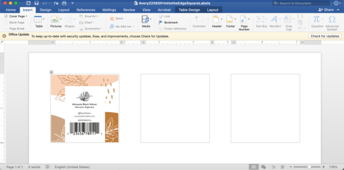Open the Cover Page dropdown
344x170 pixels.
(26, 16)
